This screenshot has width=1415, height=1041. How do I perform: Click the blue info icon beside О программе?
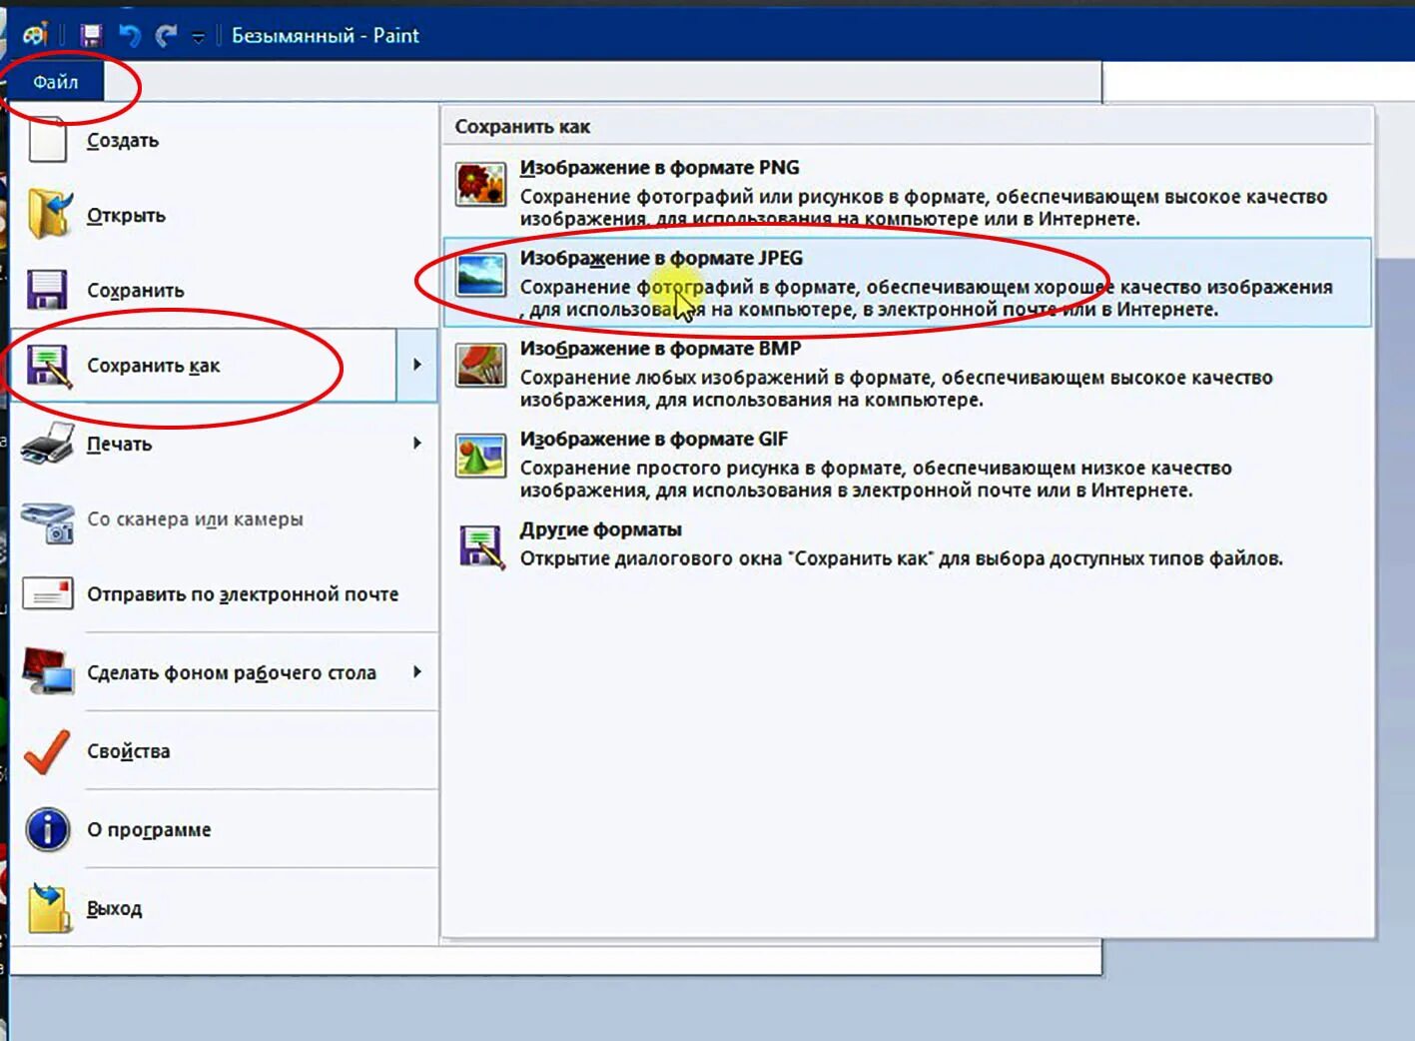47,829
